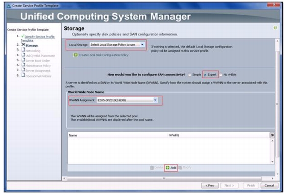Click the page icon beside Server Boot Order step
Viewport: 294px width, 196px height.
tap(23, 60)
